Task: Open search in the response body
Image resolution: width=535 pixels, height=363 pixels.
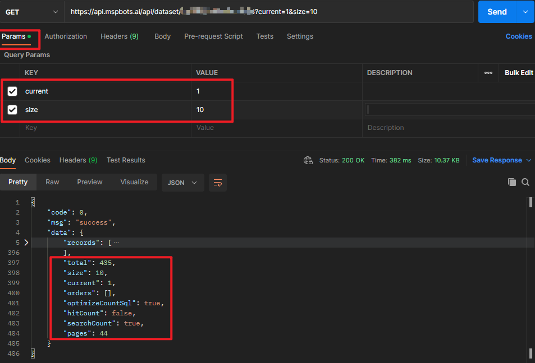Action: coord(525,182)
